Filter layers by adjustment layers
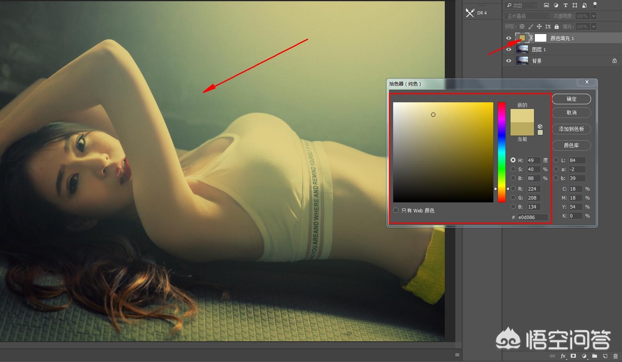The image size is (622, 362). click(x=556, y=5)
